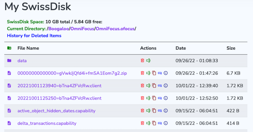253x132 pixels.
Task: Rename the 20221001123940 client file
Action: click(148, 86)
